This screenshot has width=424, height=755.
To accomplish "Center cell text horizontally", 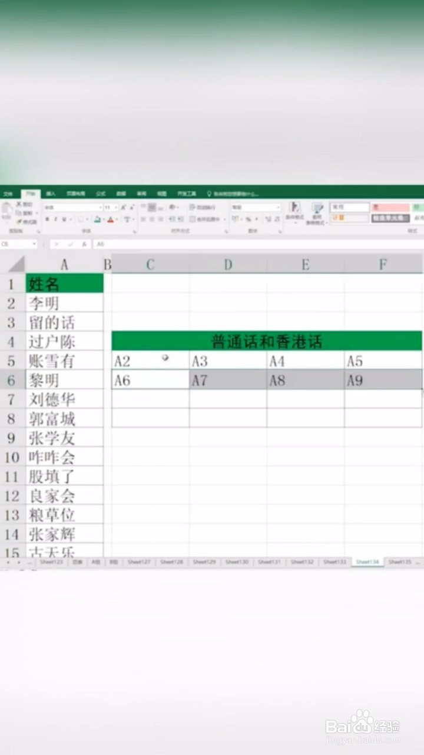I will [x=151, y=219].
